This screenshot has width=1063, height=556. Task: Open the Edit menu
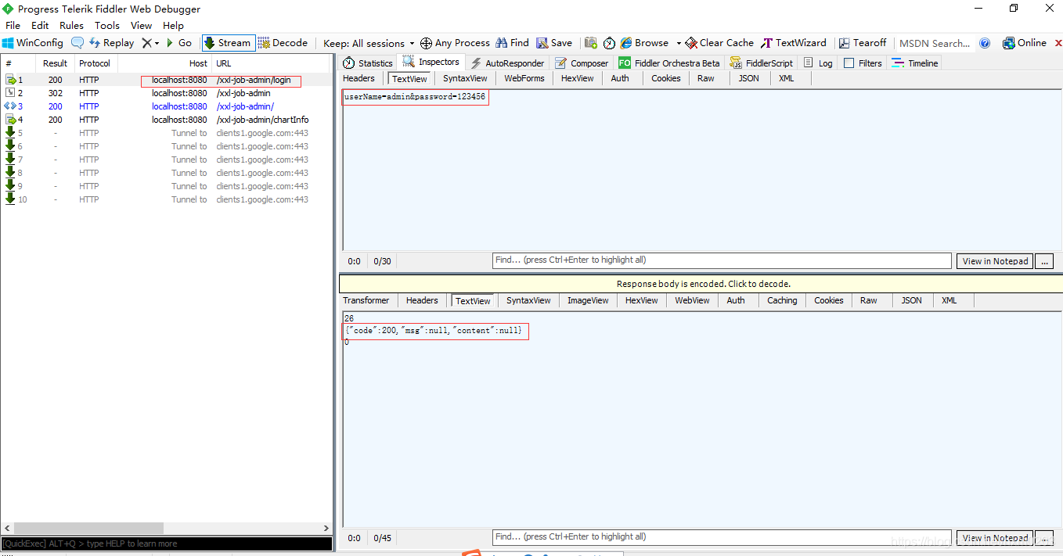(40, 25)
